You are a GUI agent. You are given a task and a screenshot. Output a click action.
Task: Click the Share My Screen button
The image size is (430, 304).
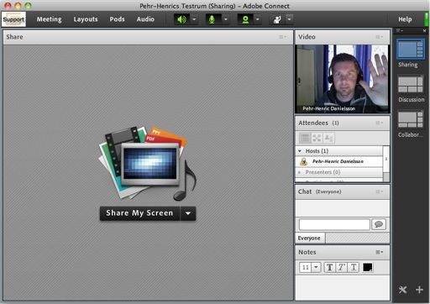139,213
